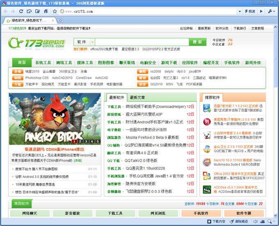This screenshot has width=279, height=226.
Task: Go to browser home page icon
Action: [x=46, y=11]
